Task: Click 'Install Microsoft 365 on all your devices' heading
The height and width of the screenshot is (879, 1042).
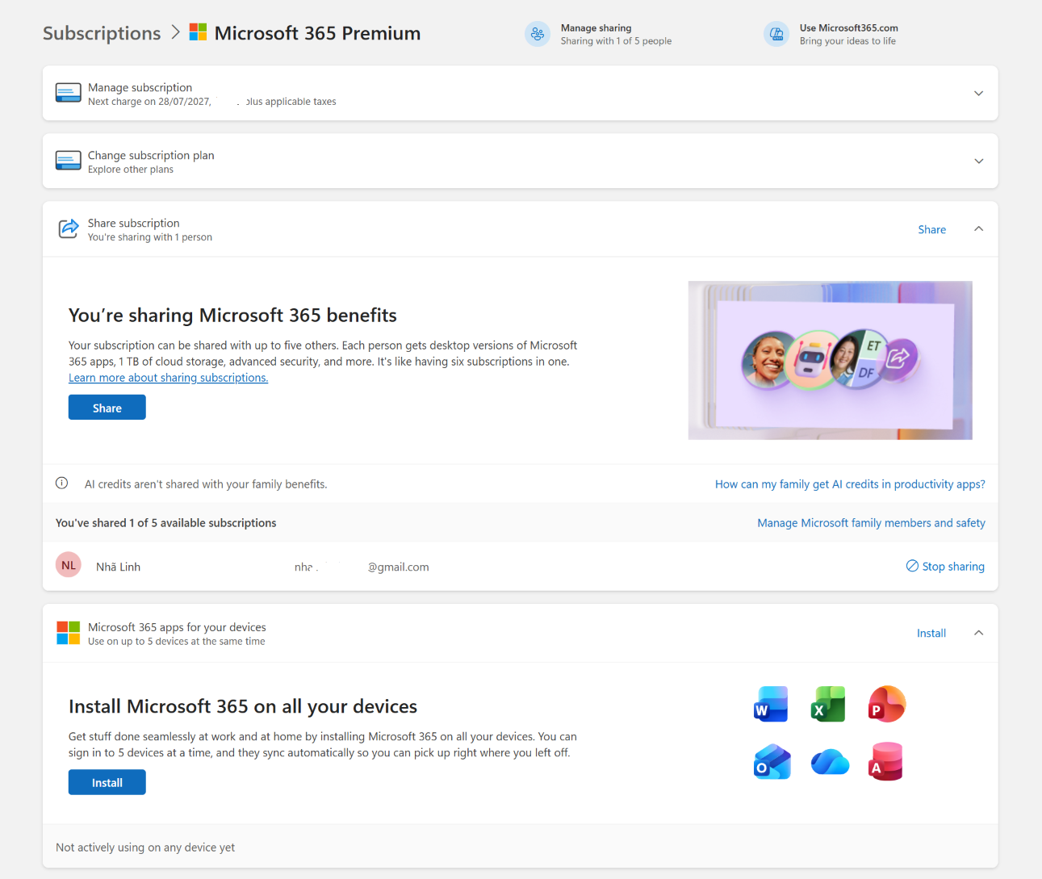Action: tap(243, 706)
